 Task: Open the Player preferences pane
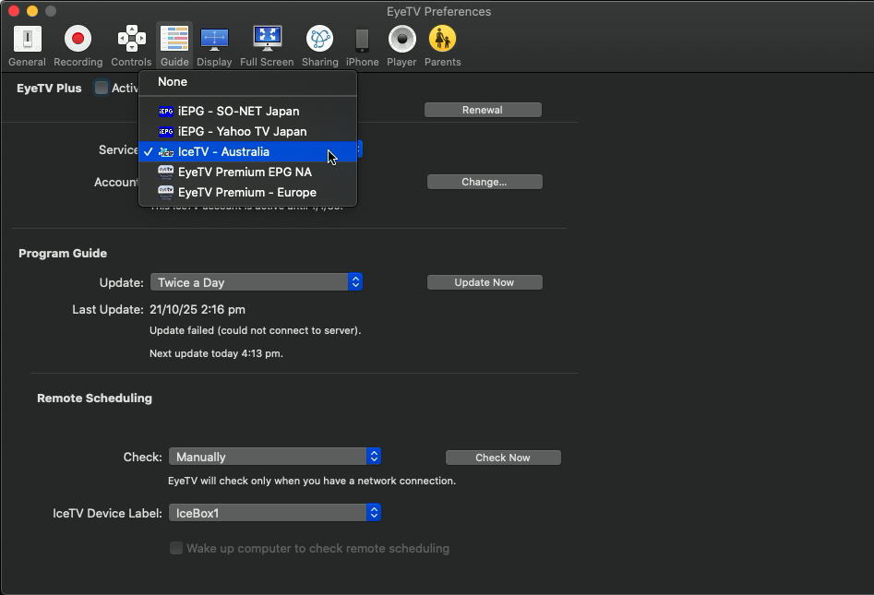pyautogui.click(x=401, y=46)
